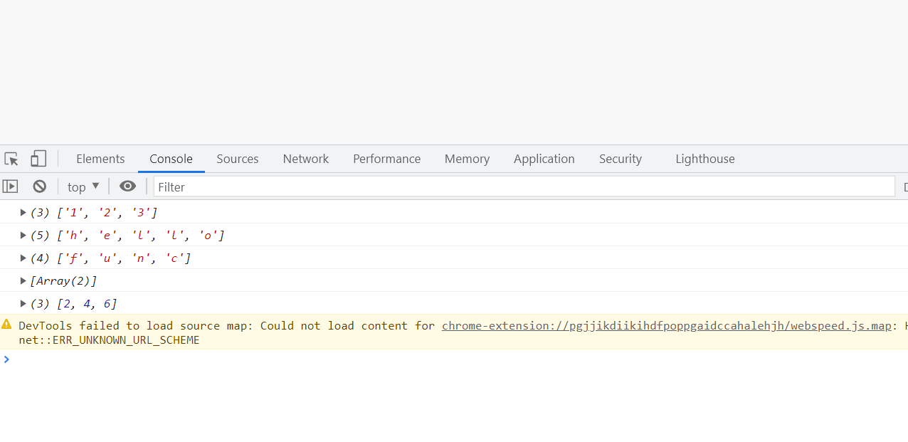The height and width of the screenshot is (442, 908).
Task: Expand the ['1', '2', '3'] array
Action: click(x=23, y=212)
